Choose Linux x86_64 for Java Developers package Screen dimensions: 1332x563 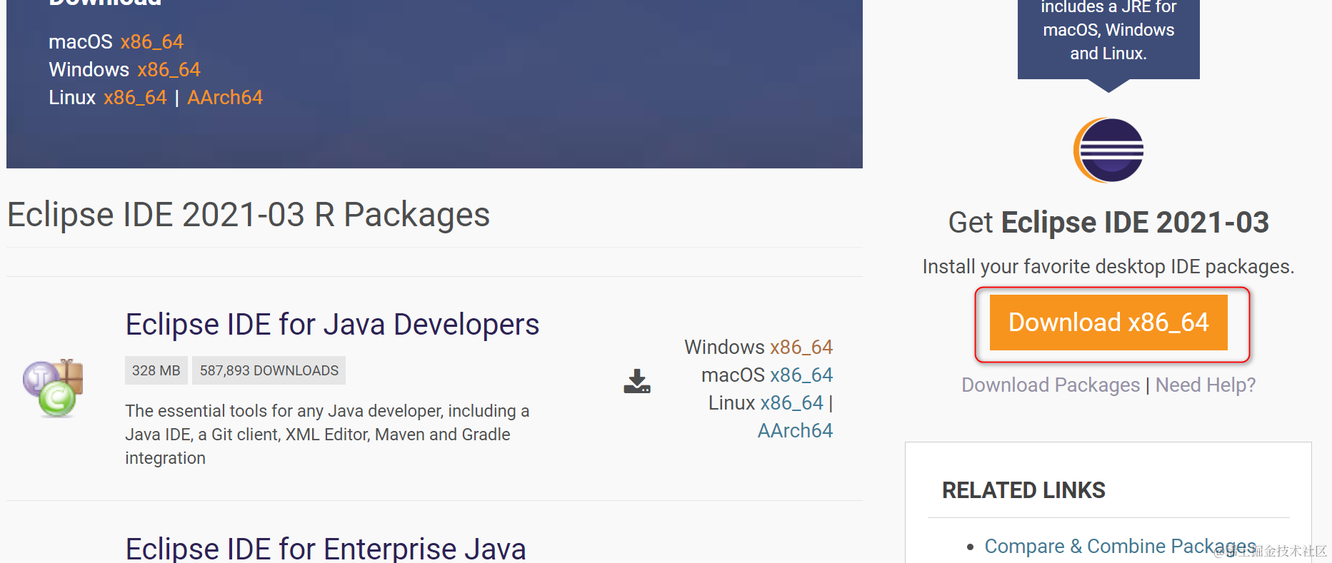792,403
